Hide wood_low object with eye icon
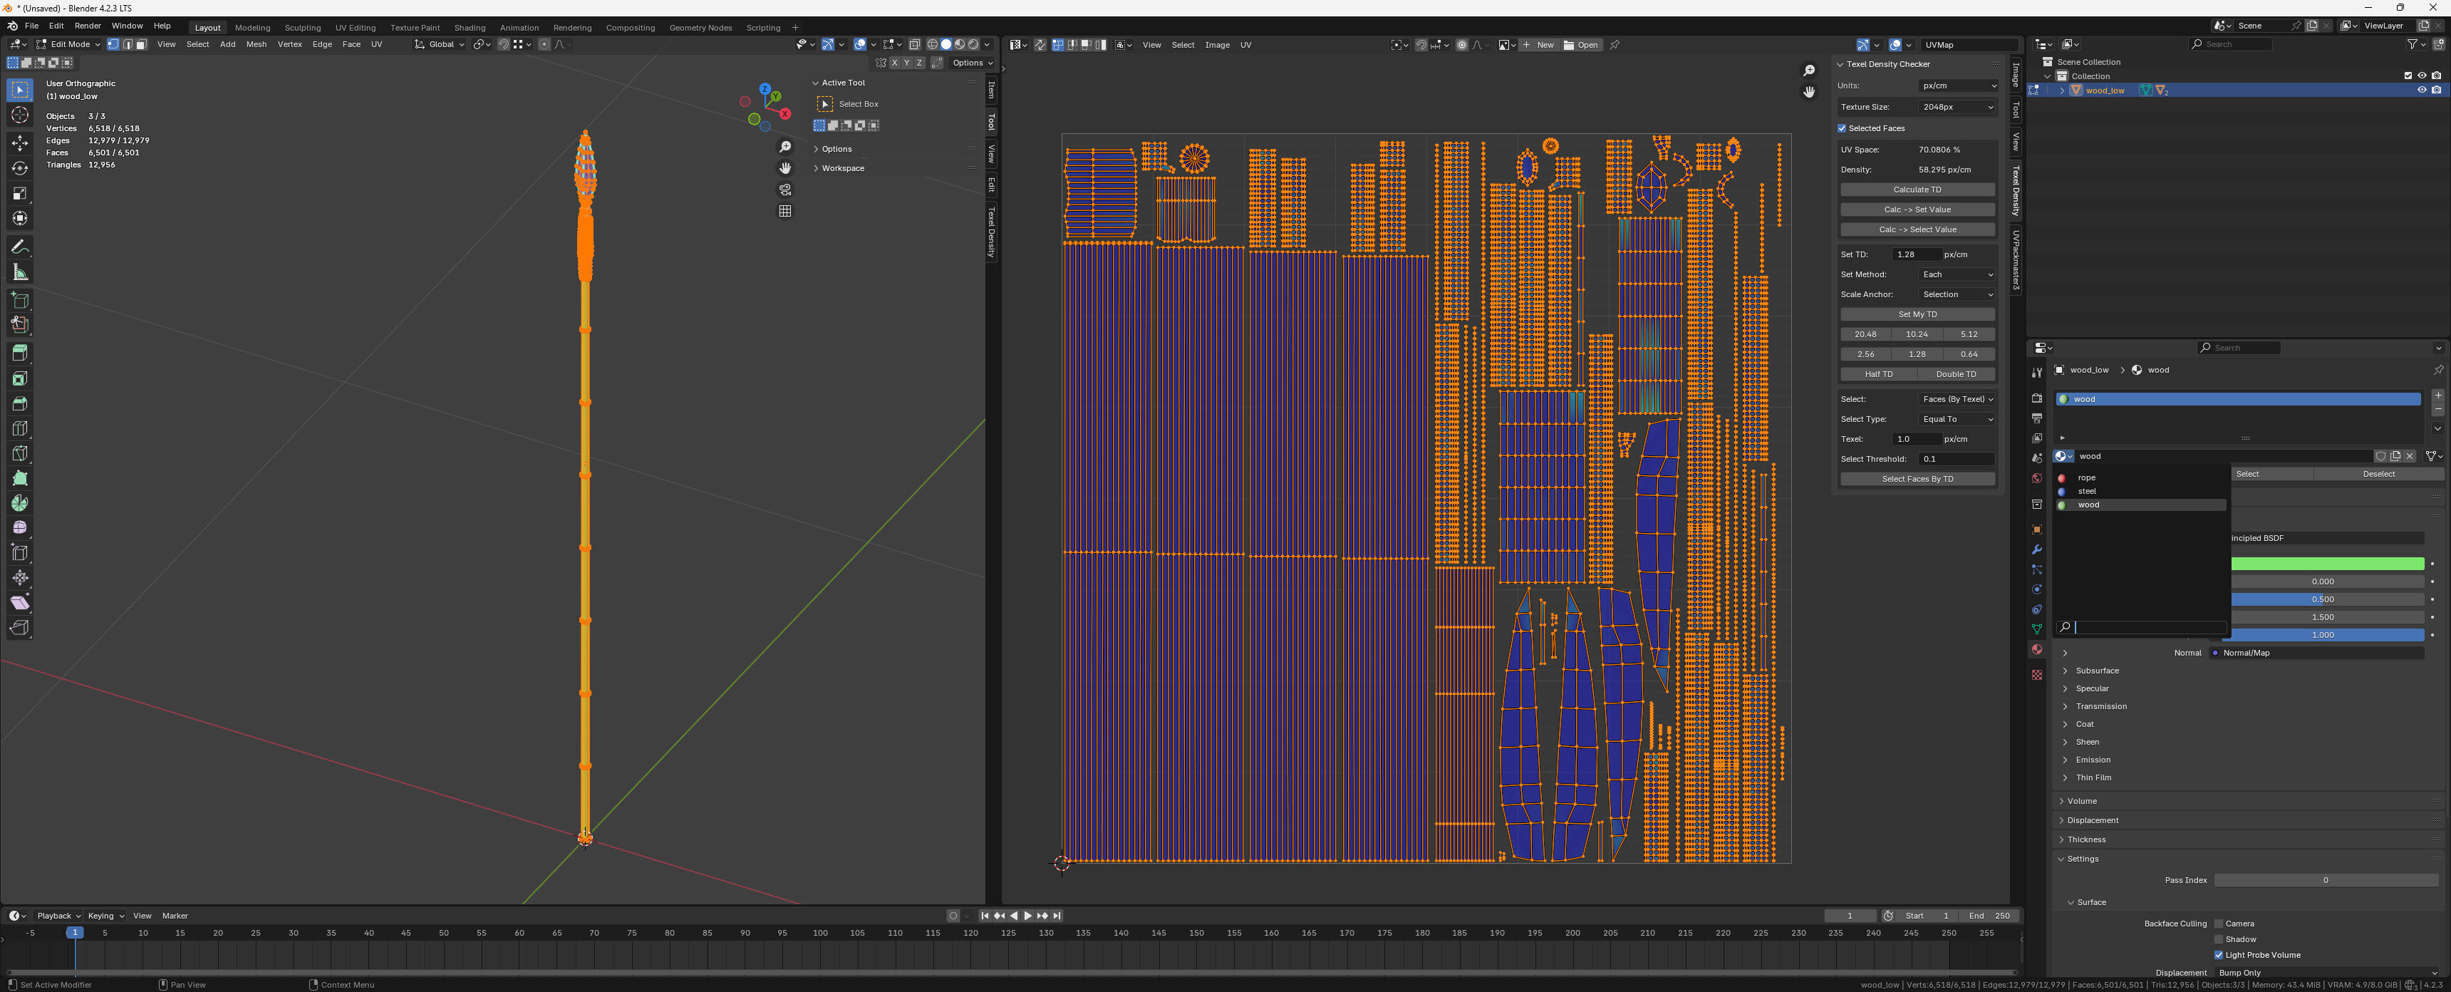This screenshot has height=992, width=2451. tap(2420, 91)
